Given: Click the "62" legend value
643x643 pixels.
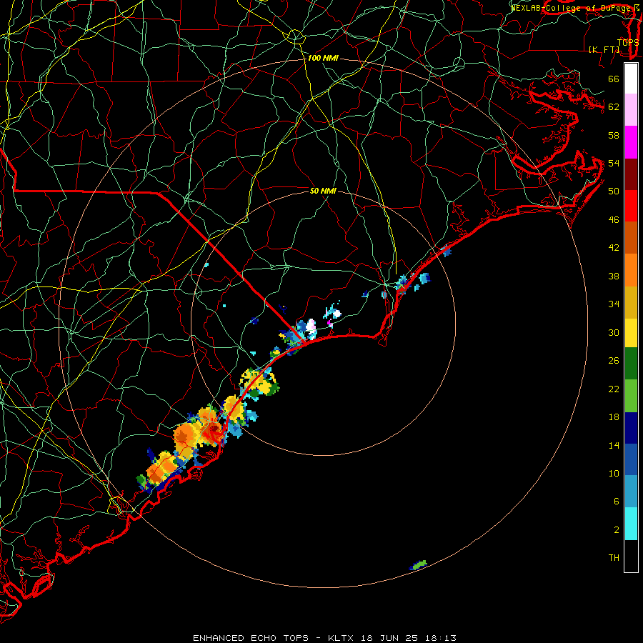Looking at the screenshot, I should pos(614,107).
